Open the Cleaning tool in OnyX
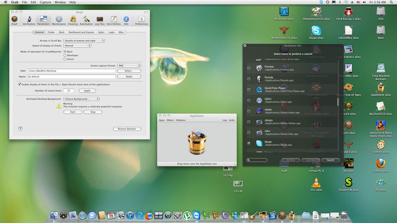This screenshot has width=397, height=223. (72, 21)
